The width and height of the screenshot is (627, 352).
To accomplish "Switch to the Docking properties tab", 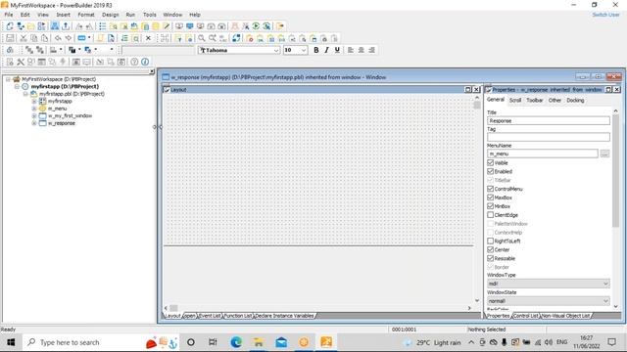I will pos(575,101).
